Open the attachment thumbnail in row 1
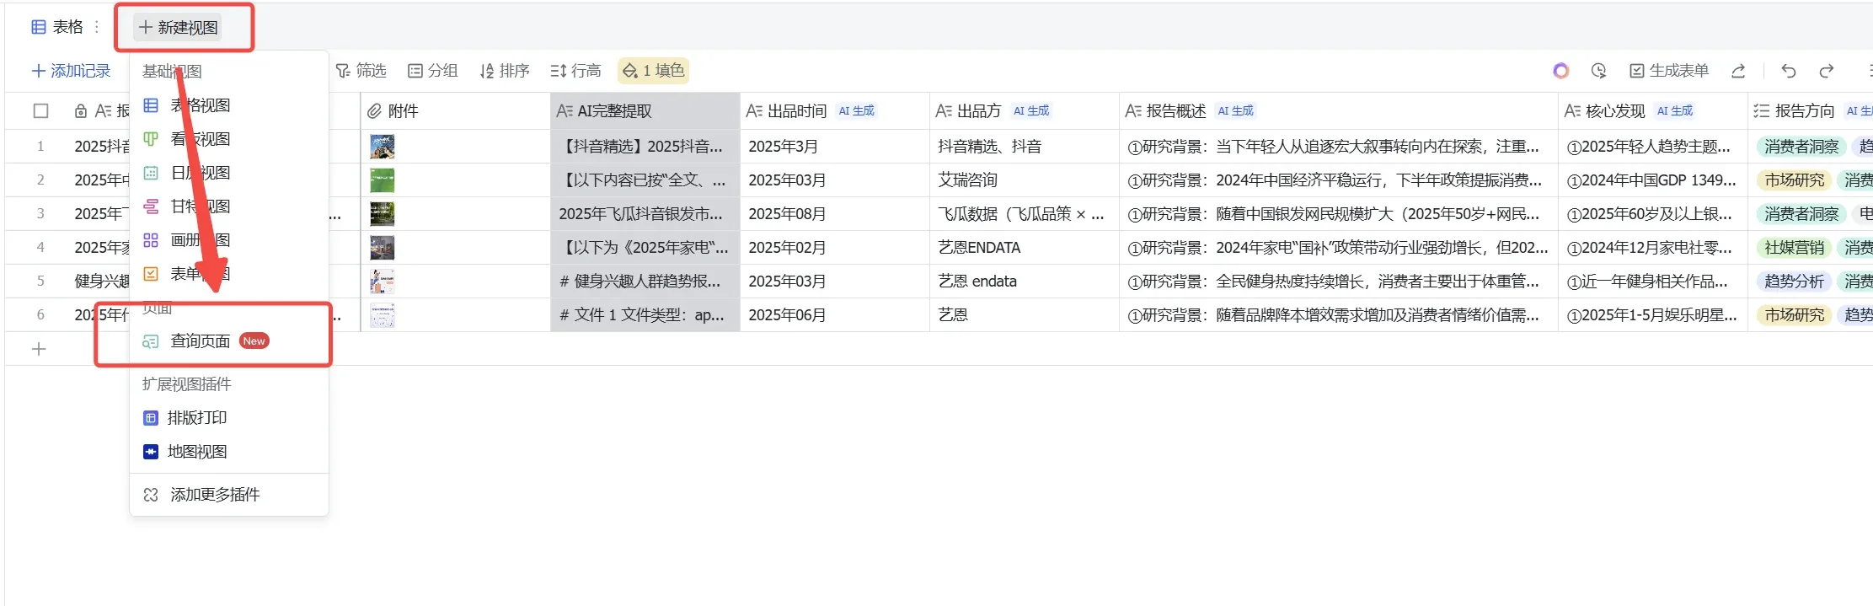 383,147
